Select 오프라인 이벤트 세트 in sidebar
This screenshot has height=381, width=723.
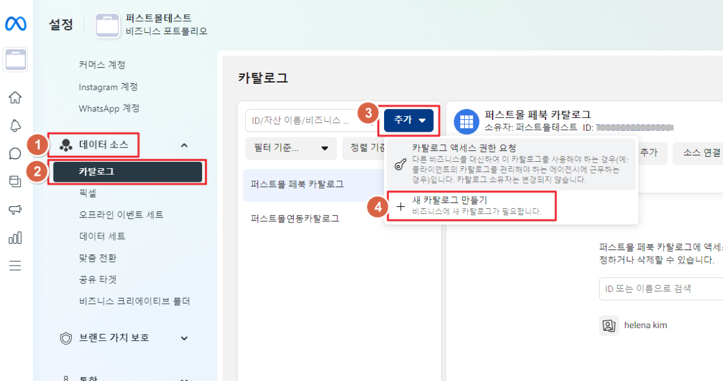tap(121, 215)
